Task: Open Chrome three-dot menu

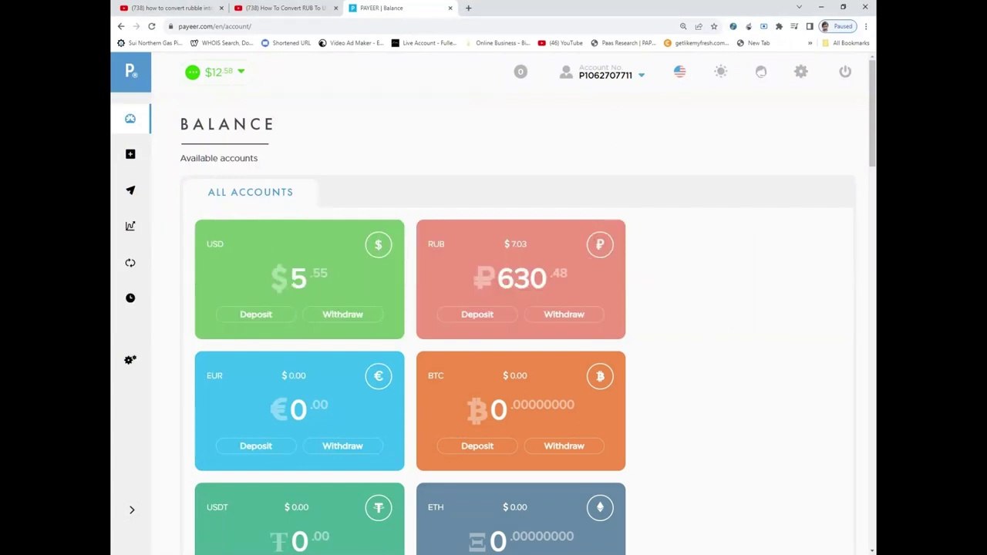Action: (866, 26)
